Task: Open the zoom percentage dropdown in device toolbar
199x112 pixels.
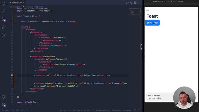Action: (x=180, y=1)
